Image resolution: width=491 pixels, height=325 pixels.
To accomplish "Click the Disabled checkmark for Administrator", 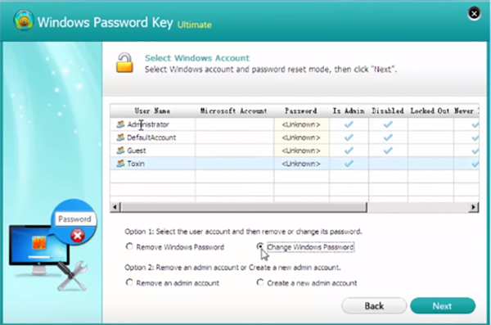I will [x=388, y=124].
